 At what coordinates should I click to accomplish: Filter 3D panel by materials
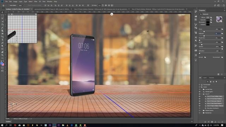pyautogui.click(x=213, y=81)
